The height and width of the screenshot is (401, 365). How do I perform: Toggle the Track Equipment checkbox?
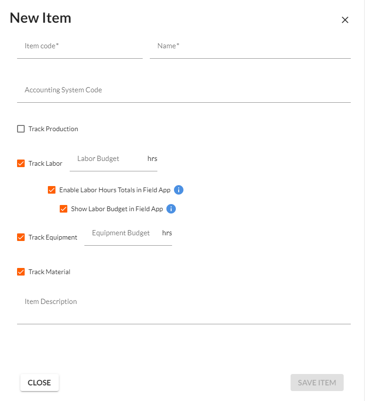21,237
